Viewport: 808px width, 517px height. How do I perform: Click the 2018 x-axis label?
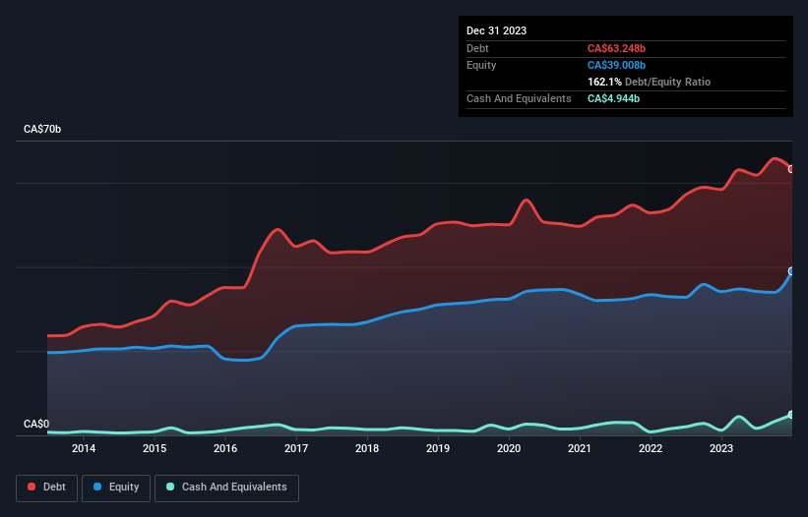click(367, 448)
